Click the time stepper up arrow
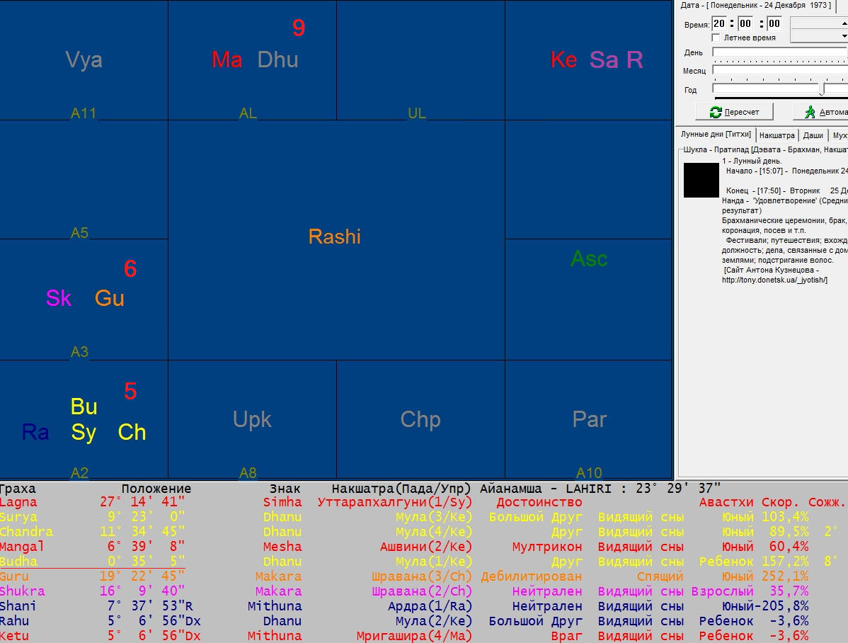 coord(843,23)
